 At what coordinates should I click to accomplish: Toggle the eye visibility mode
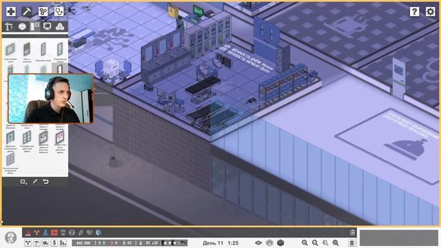[x=258, y=242]
